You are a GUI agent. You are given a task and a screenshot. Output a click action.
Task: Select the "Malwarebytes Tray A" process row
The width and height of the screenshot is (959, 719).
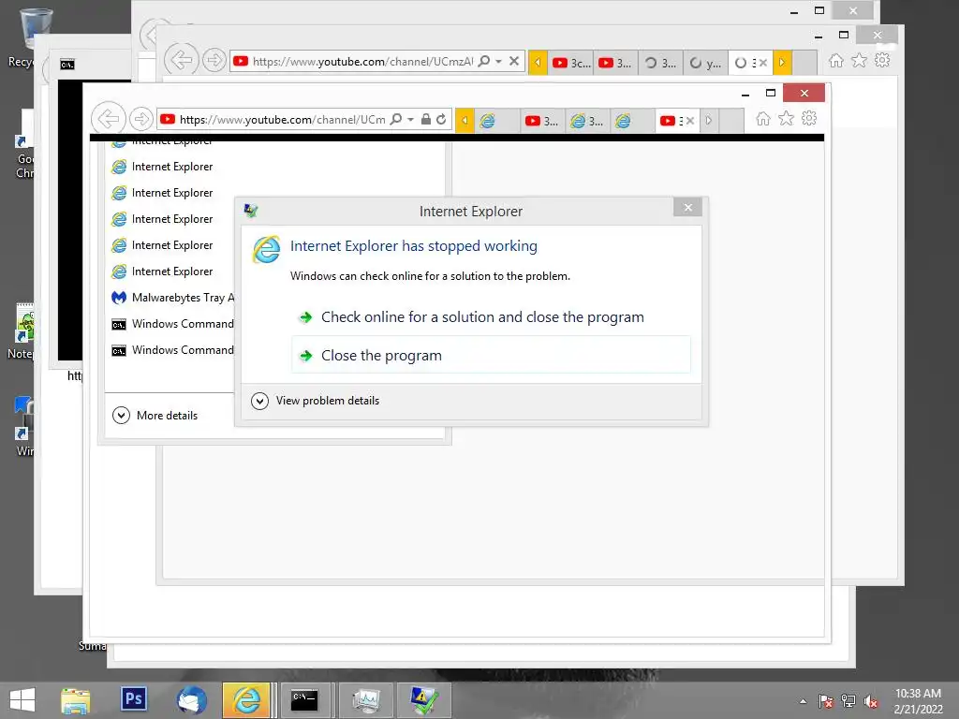(172, 298)
